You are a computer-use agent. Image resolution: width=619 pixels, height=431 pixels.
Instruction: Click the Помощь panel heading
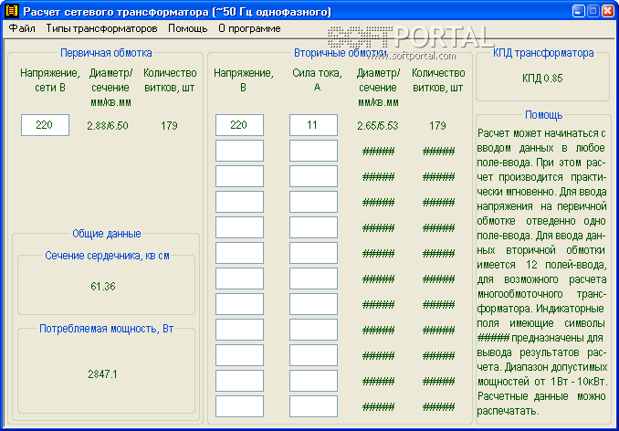[x=543, y=115]
